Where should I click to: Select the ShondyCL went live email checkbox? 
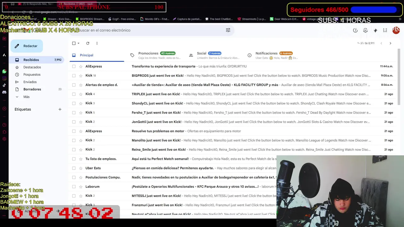coord(74,103)
